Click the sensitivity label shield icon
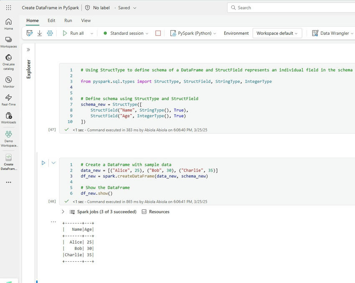Screen dimensions: 355x283 (x=87, y=8)
